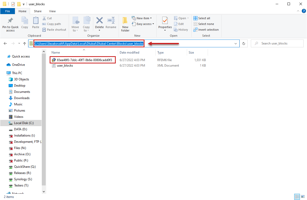307x200 pixels.
Task: Click Pin to Quick access
Action: click(10, 24)
